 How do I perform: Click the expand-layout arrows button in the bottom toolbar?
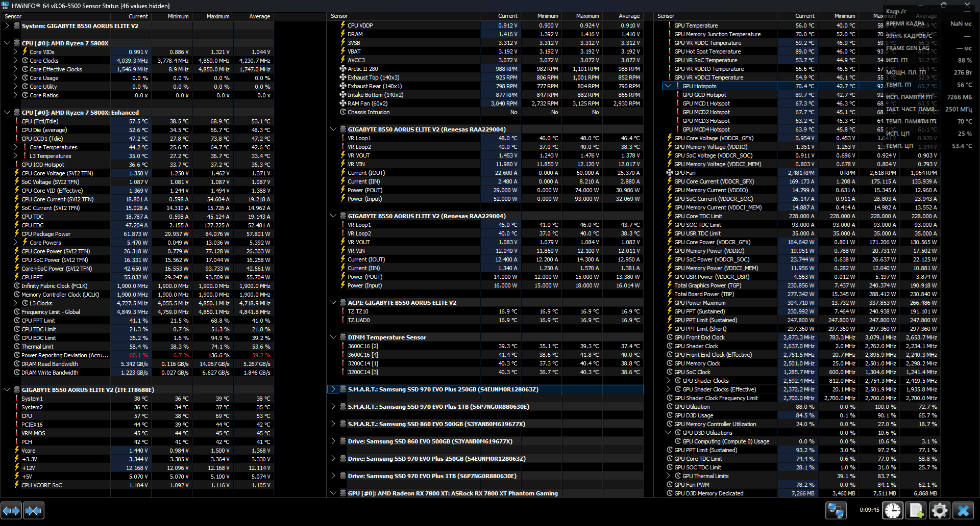coord(11,510)
